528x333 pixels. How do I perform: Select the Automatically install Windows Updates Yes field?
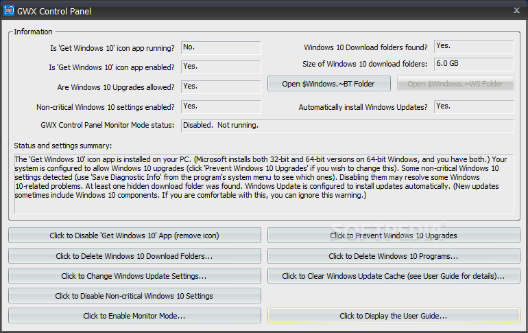point(474,107)
